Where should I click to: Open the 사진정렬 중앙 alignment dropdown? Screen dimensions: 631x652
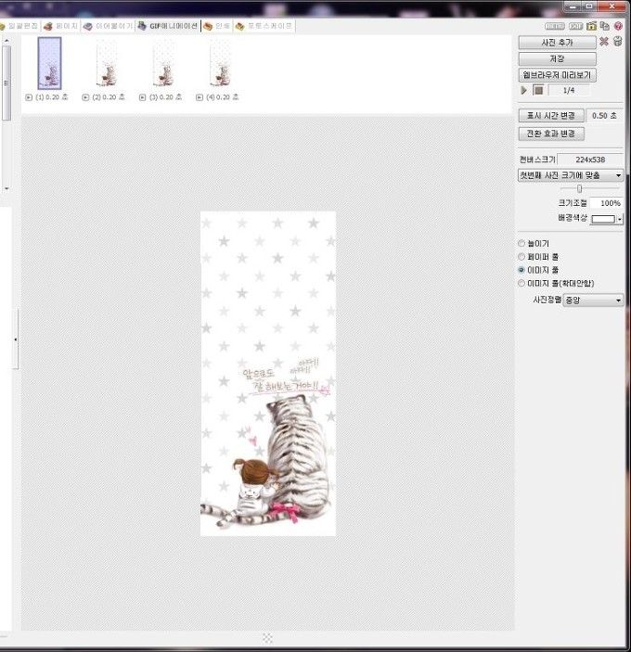[x=593, y=300]
